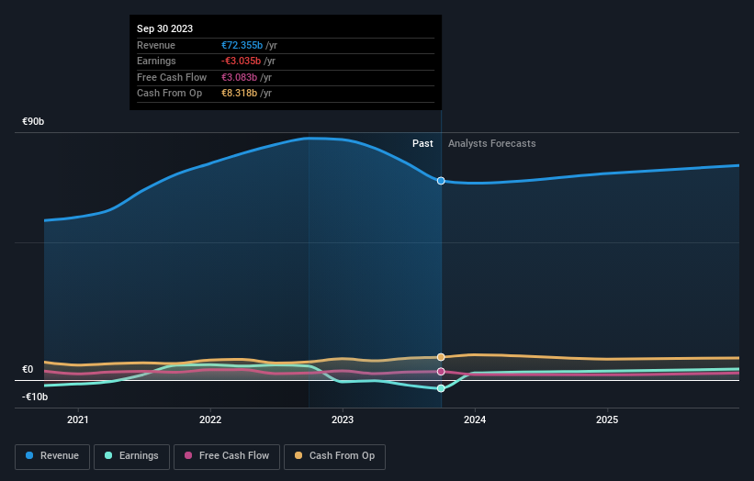Click the €90b y-axis label

click(x=33, y=121)
